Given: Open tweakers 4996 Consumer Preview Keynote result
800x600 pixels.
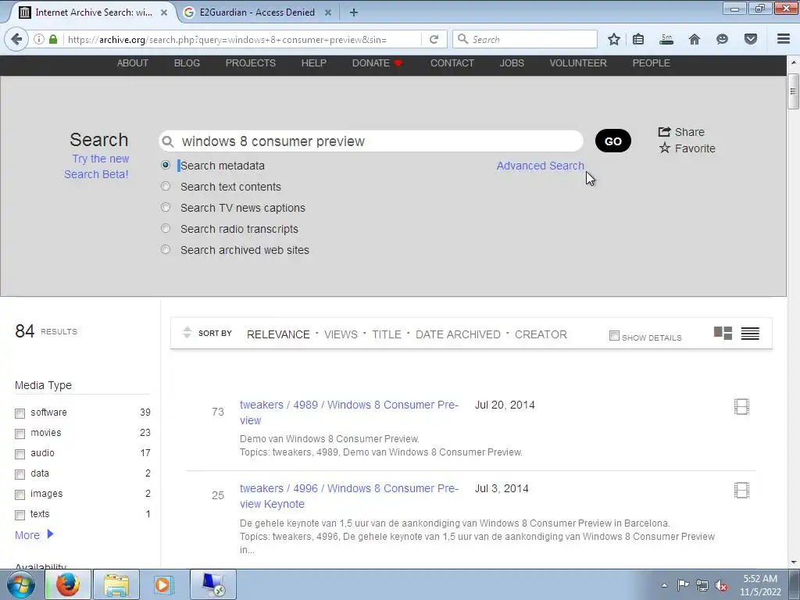Looking at the screenshot, I should pos(349,496).
